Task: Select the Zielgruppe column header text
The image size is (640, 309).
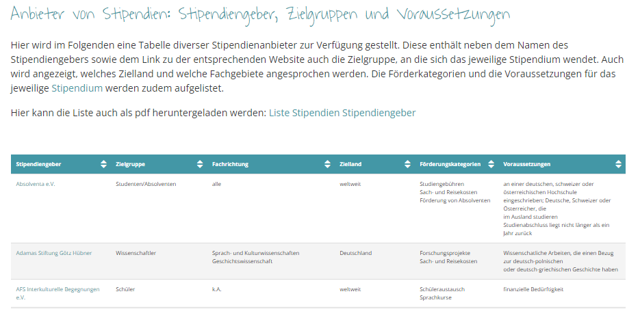Action: [x=130, y=164]
